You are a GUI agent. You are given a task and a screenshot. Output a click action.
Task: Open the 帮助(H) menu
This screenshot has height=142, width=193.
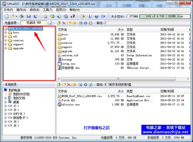point(74,10)
